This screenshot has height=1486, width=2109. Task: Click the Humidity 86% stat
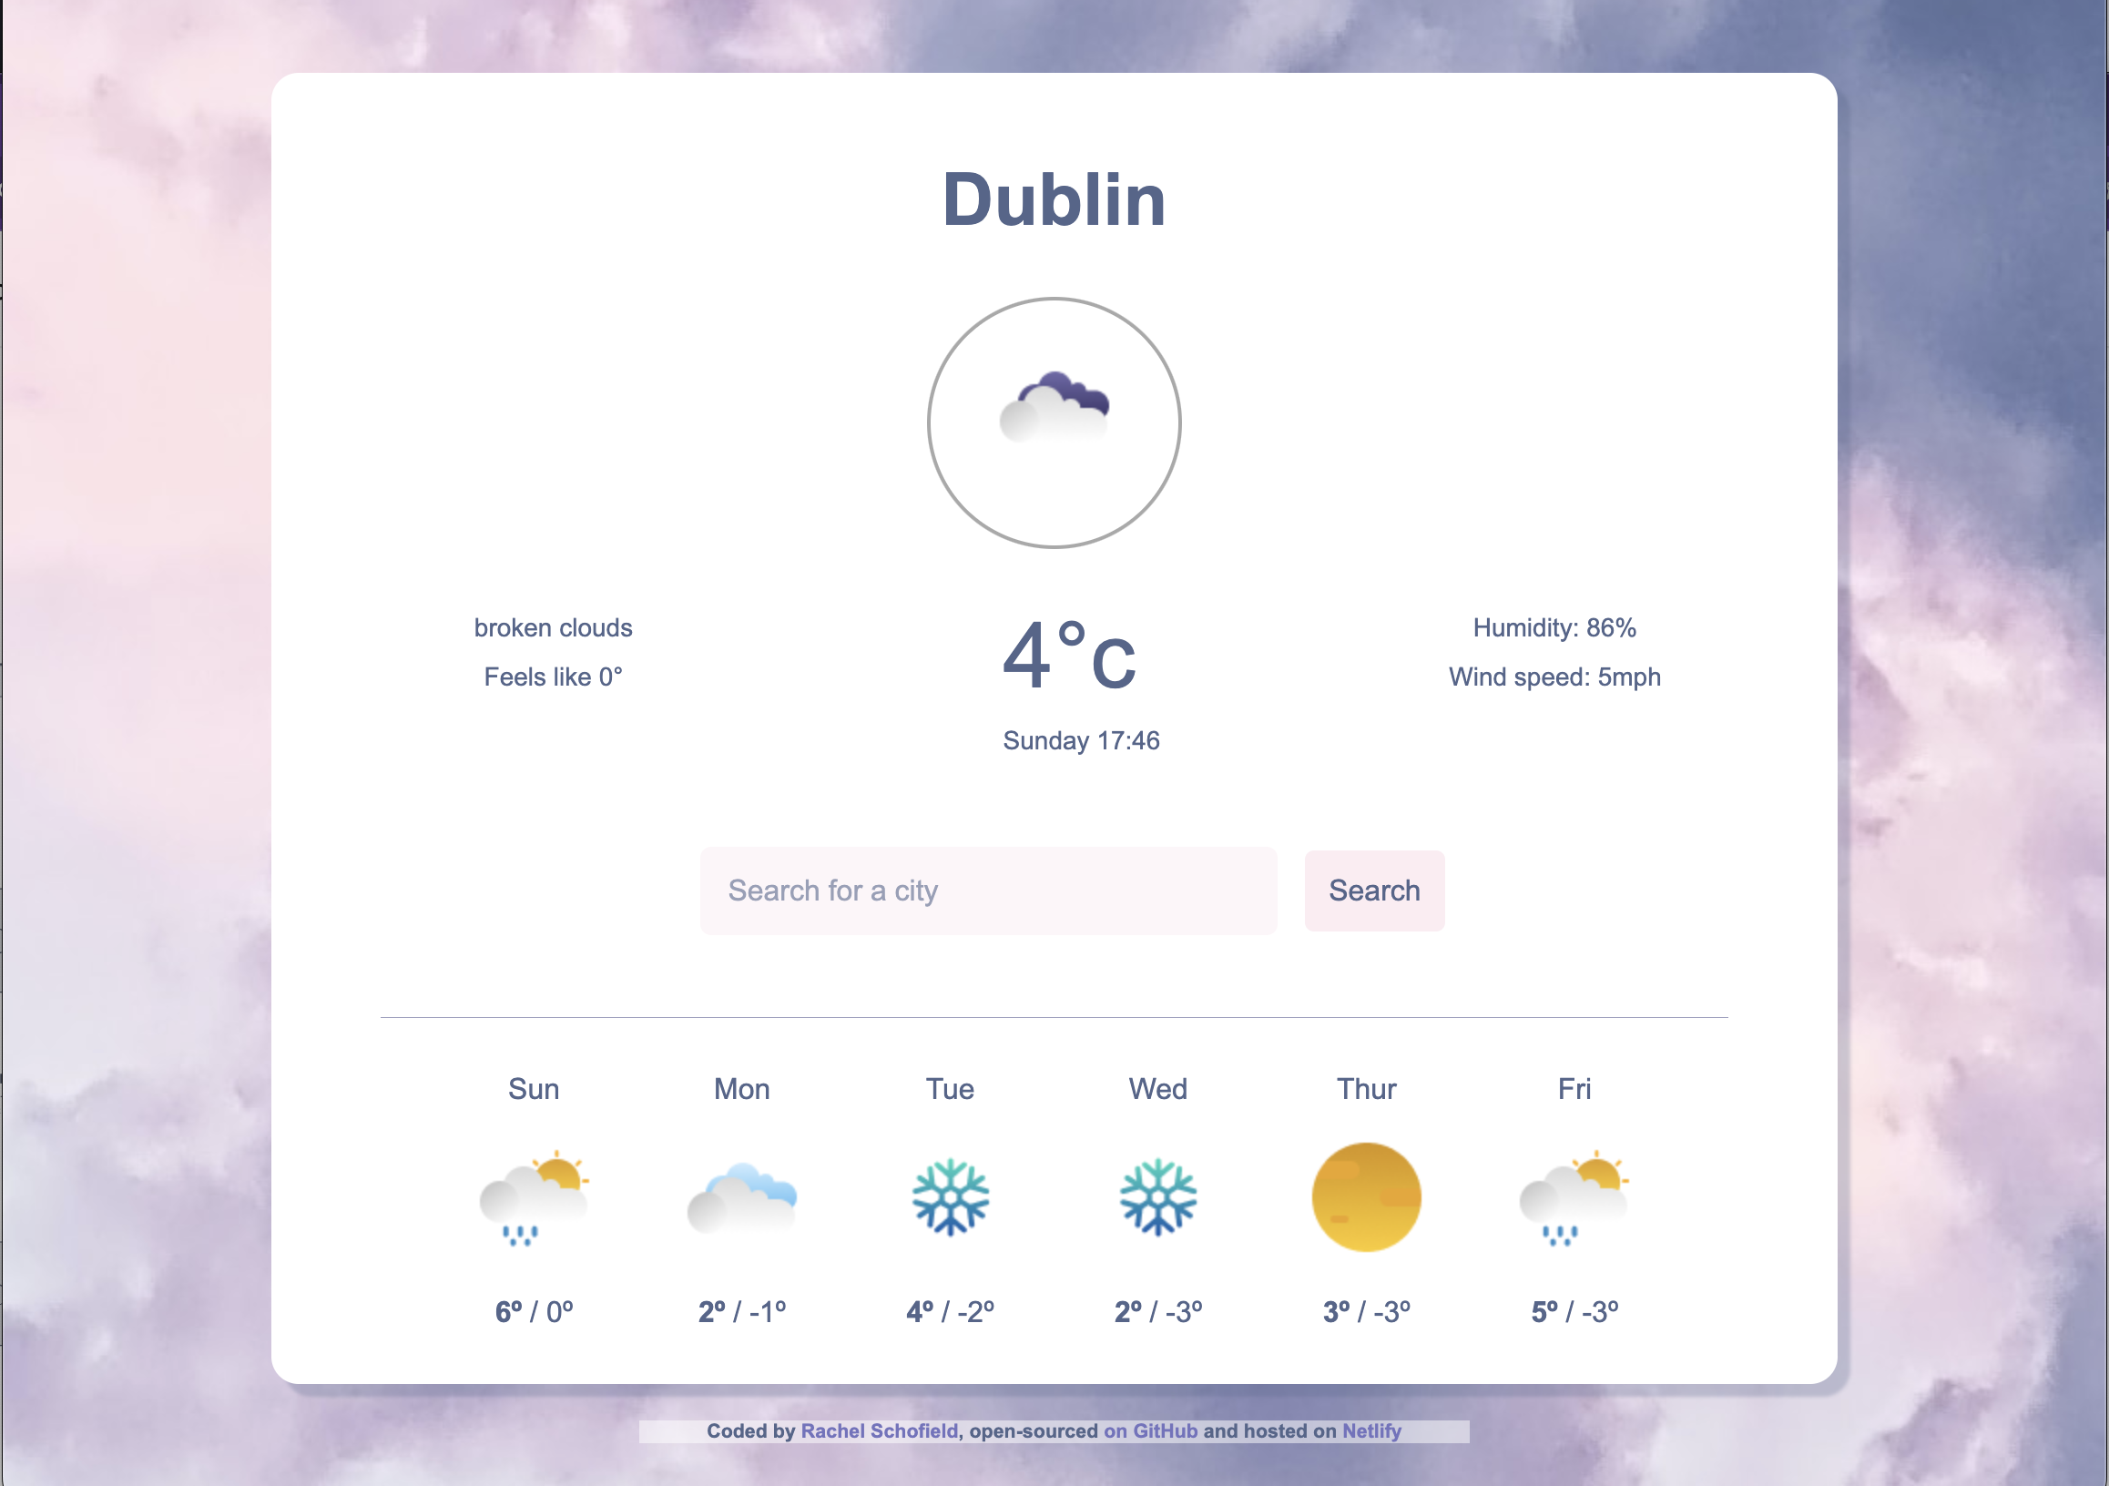tap(1554, 627)
